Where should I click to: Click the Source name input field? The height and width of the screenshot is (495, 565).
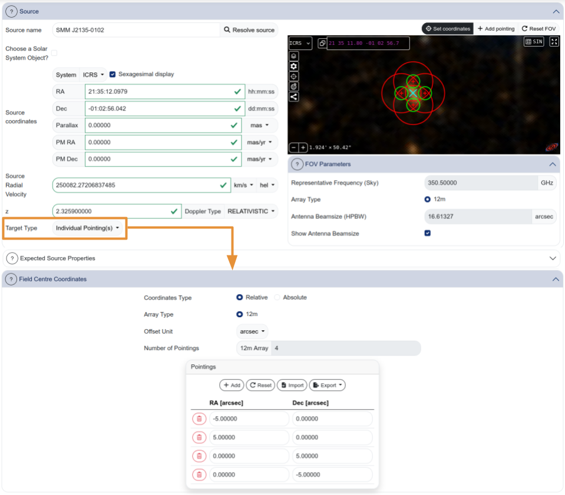(136, 30)
